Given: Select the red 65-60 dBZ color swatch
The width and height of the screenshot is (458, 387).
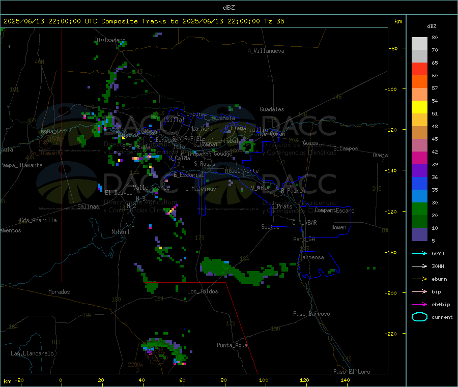Looking at the screenshot, I should 419,69.
